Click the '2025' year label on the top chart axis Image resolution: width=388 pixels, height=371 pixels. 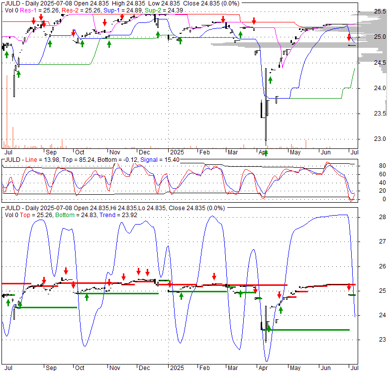[x=177, y=152]
